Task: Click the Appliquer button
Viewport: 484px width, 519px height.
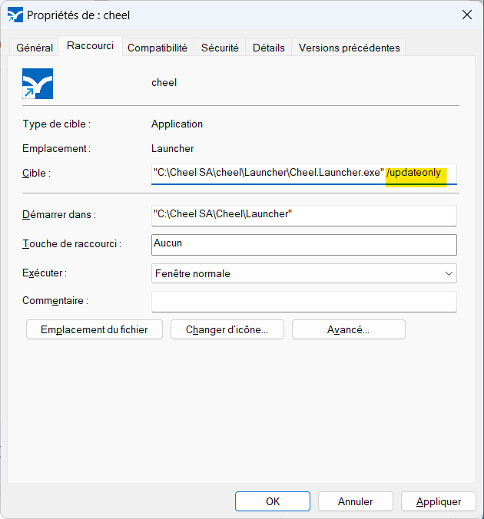Action: [x=439, y=501]
